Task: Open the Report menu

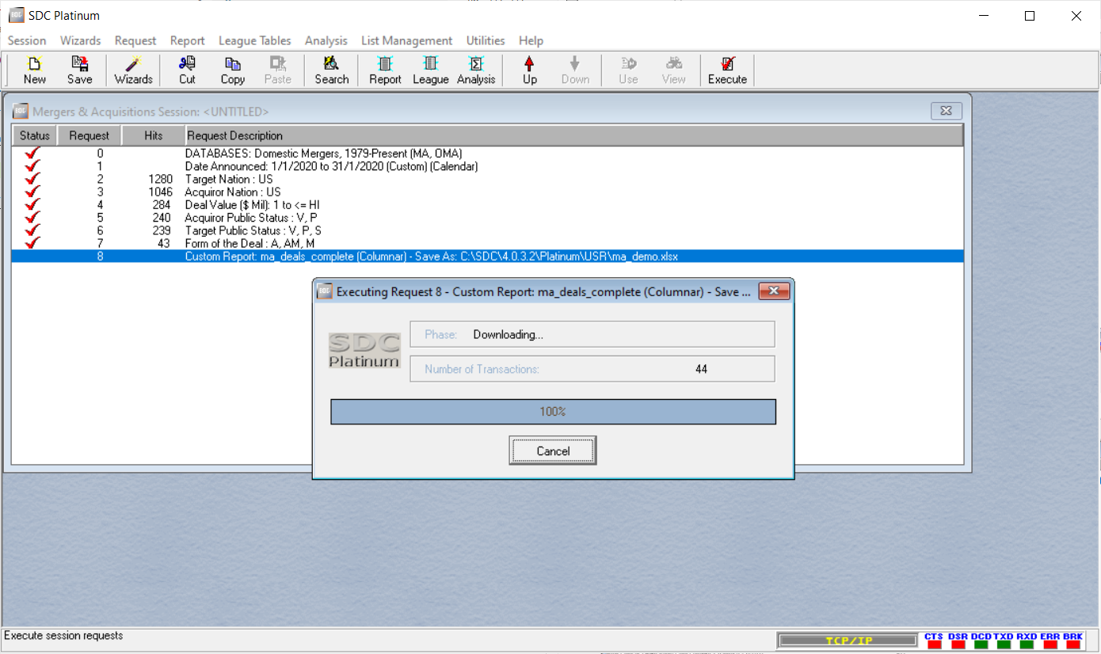Action: coord(187,40)
